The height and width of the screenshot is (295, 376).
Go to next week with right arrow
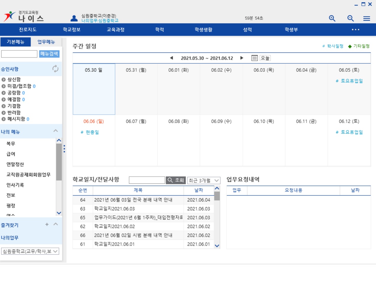pos(242,58)
